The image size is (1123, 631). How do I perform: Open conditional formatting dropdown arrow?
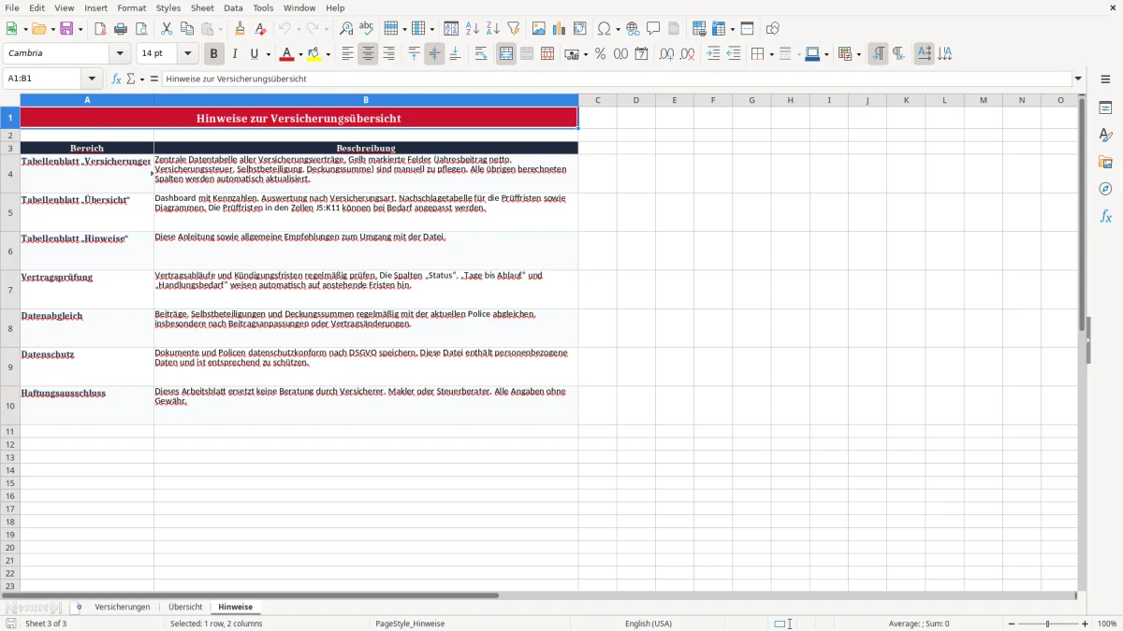tap(858, 54)
